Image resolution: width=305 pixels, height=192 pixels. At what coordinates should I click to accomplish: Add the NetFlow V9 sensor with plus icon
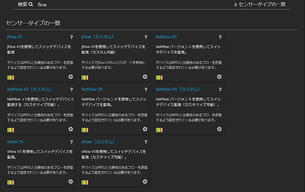pyautogui.click(x=145, y=129)
